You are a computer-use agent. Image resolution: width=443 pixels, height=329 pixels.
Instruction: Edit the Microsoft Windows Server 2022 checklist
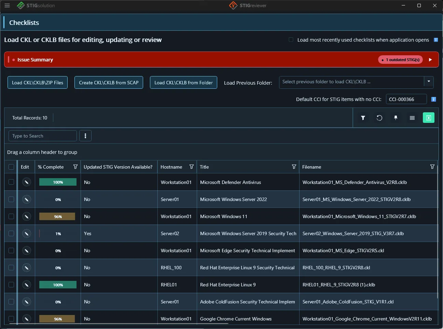(x=27, y=199)
